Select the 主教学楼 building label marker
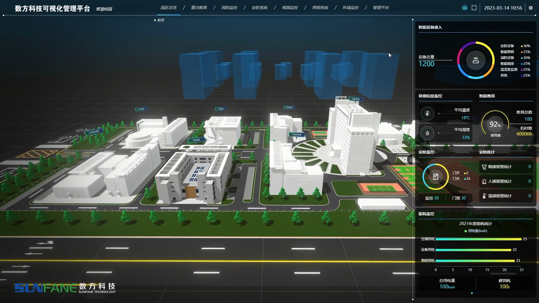The width and height of the screenshot is (539, 303). point(356,99)
